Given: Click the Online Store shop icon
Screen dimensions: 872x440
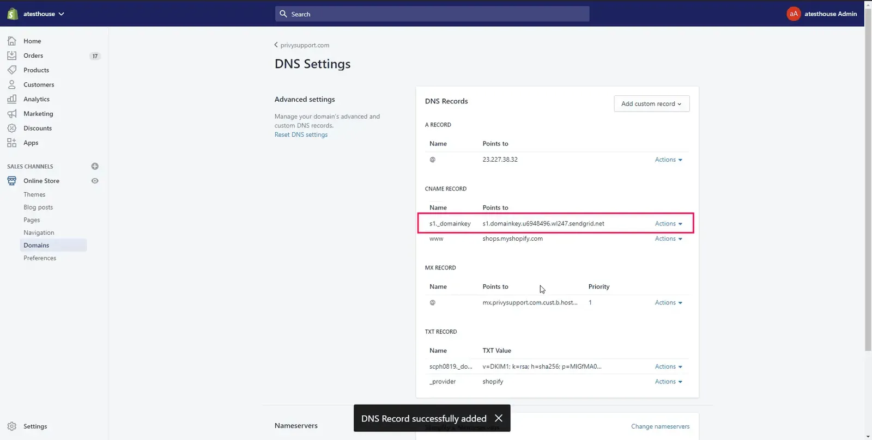Looking at the screenshot, I should tap(12, 181).
